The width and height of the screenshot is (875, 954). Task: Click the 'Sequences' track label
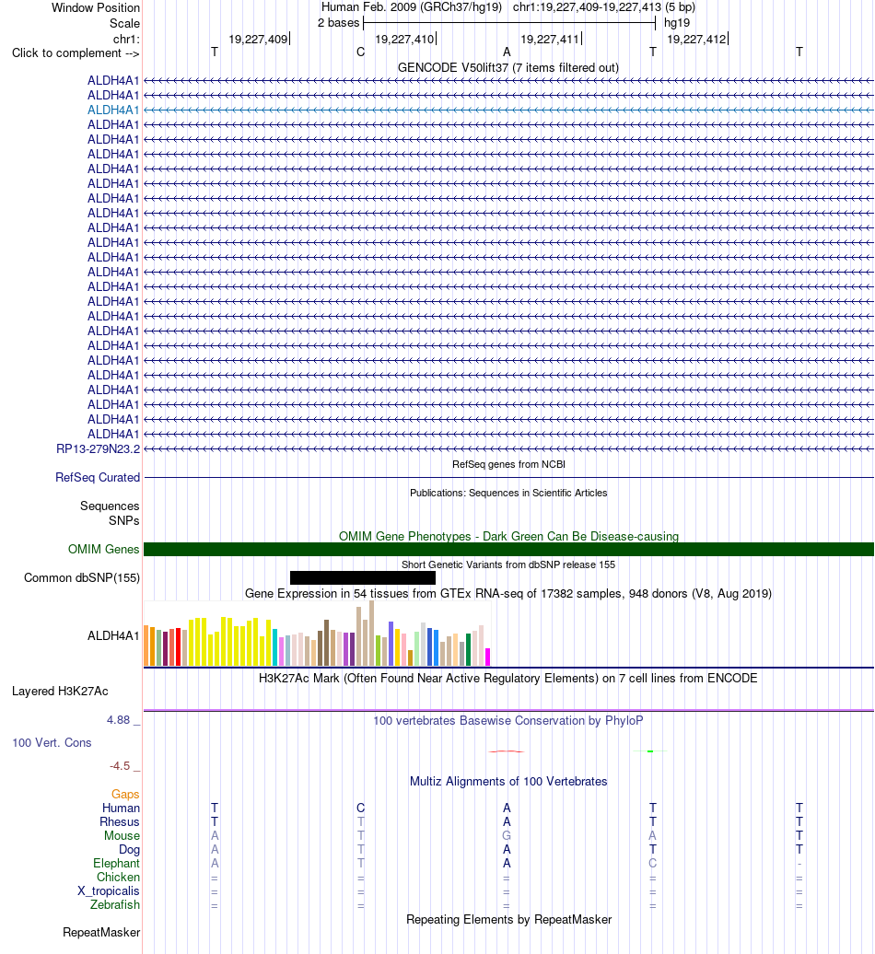[x=110, y=506]
